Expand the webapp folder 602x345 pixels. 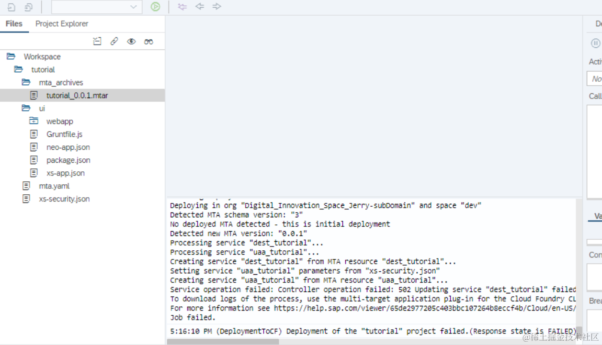pyautogui.click(x=34, y=121)
